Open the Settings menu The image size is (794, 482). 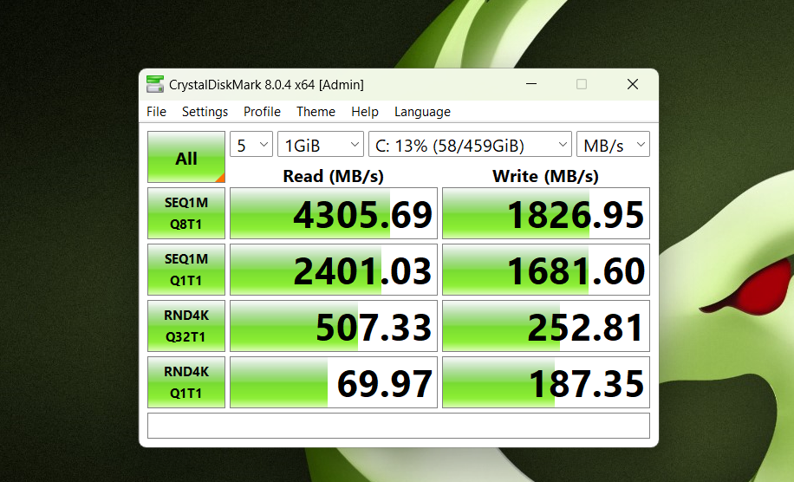click(205, 111)
